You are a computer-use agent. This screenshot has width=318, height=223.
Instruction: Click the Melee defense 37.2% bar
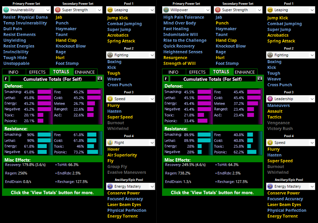coord(253,104)
